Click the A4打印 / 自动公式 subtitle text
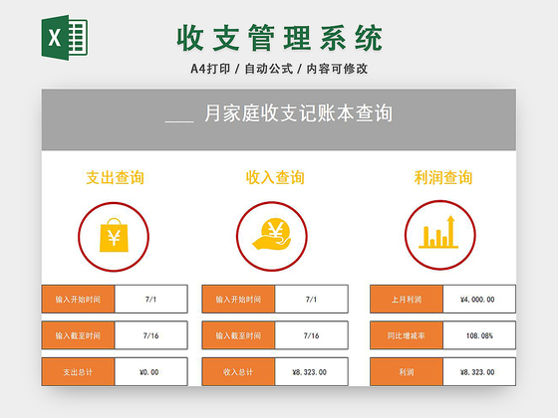558x418 pixels. tap(279, 69)
